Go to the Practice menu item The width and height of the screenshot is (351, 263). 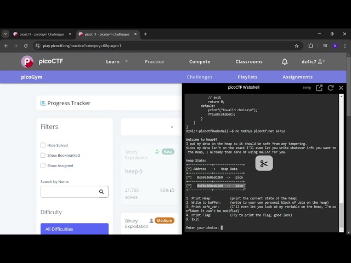(154, 61)
